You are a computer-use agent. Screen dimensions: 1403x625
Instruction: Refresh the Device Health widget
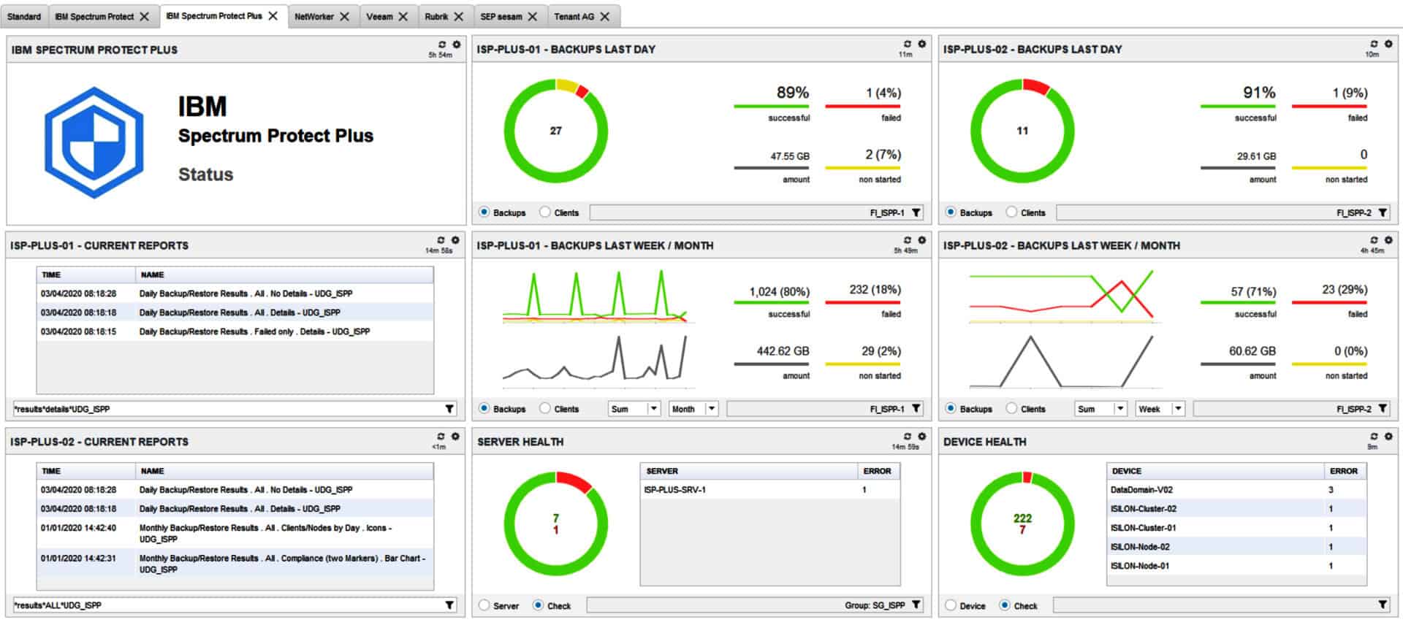pyautogui.click(x=1374, y=437)
